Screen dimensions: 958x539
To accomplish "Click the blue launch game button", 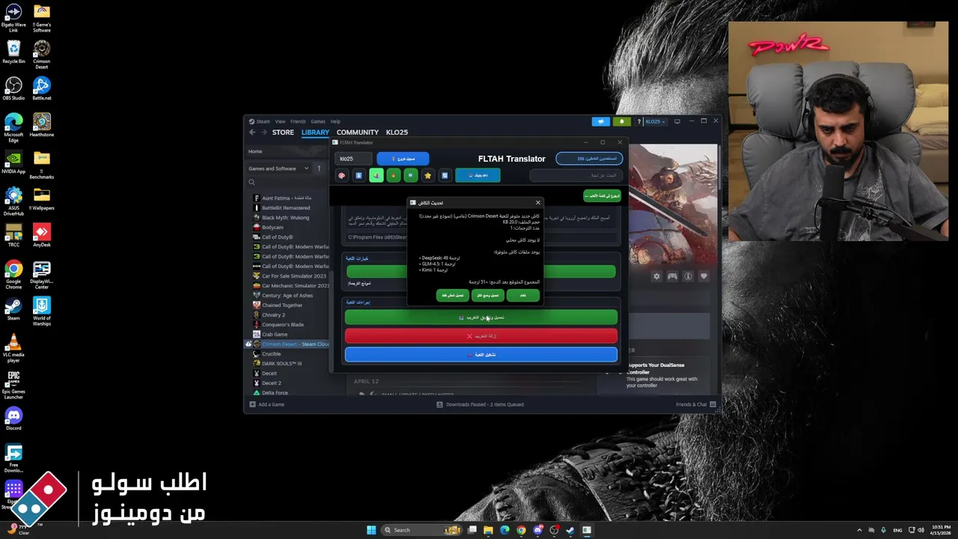I will click(481, 354).
